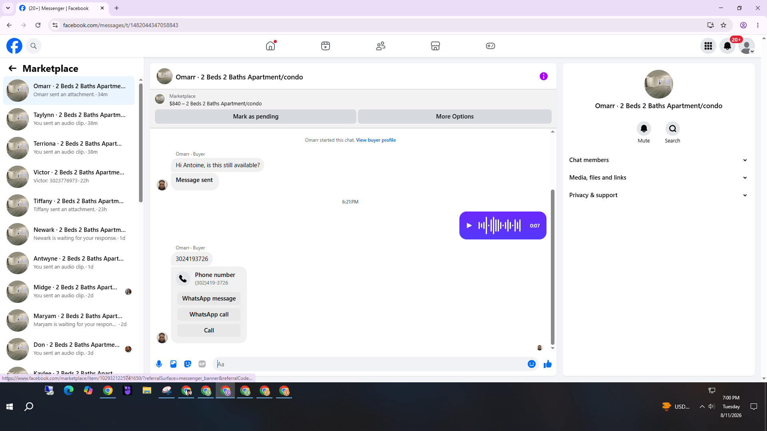Play the 0:07 voice clip

pyautogui.click(x=469, y=225)
